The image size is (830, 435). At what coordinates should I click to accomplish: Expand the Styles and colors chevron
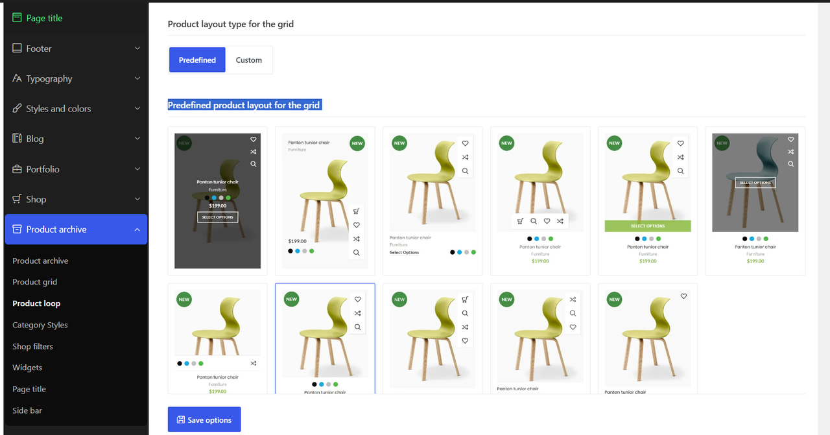point(137,108)
